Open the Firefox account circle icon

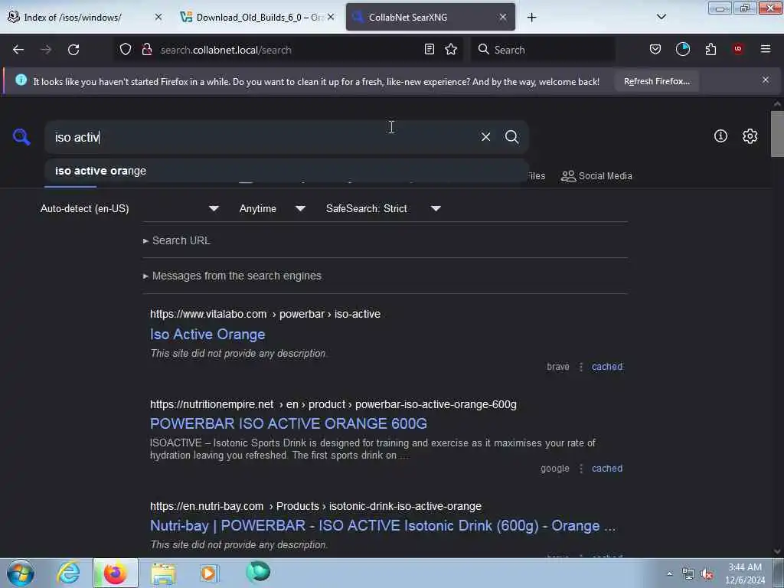tap(682, 49)
